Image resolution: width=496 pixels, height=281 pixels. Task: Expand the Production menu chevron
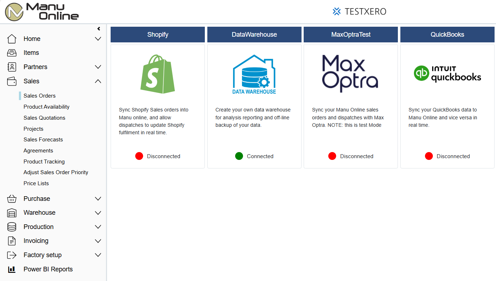coord(98,227)
